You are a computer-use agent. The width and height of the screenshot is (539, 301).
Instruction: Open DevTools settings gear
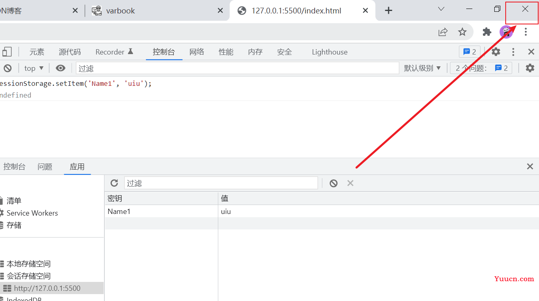496,52
